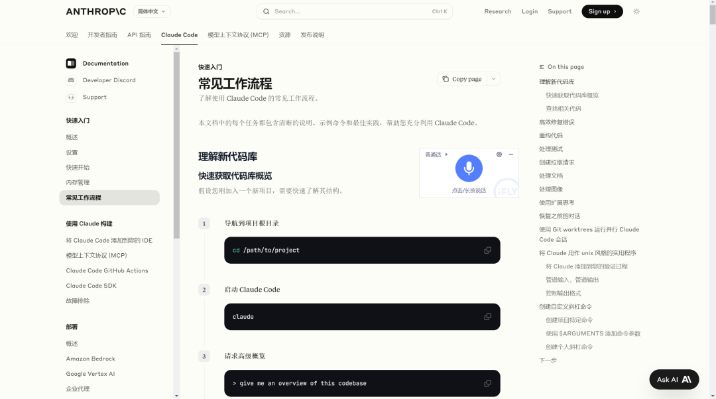Select the Claude Code tab
The width and height of the screenshot is (716, 399).
(179, 34)
